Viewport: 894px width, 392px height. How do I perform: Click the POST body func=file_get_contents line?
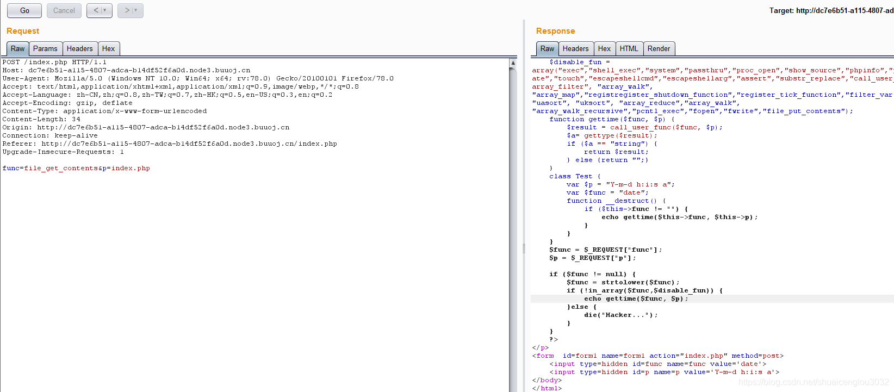click(76, 168)
